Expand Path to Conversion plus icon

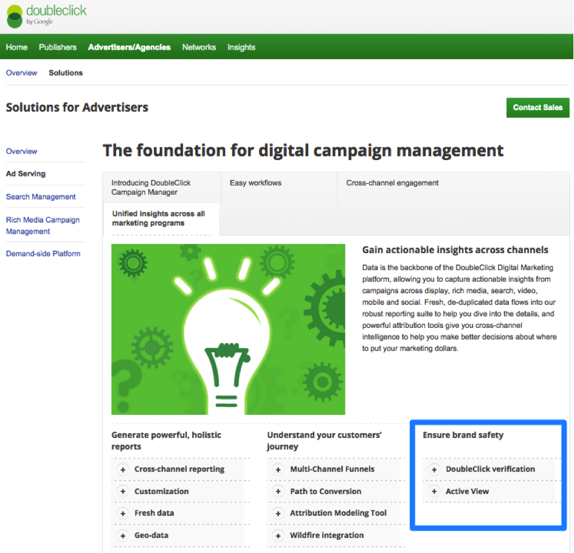tap(278, 492)
